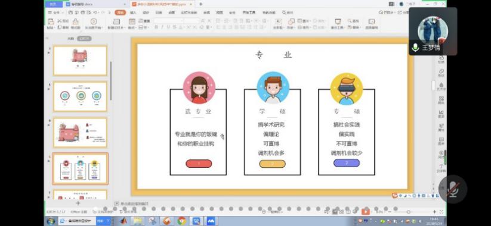The image size is (491, 226).
Task: Click the Reset (重置) slide icon
Action: click(x=141, y=21)
